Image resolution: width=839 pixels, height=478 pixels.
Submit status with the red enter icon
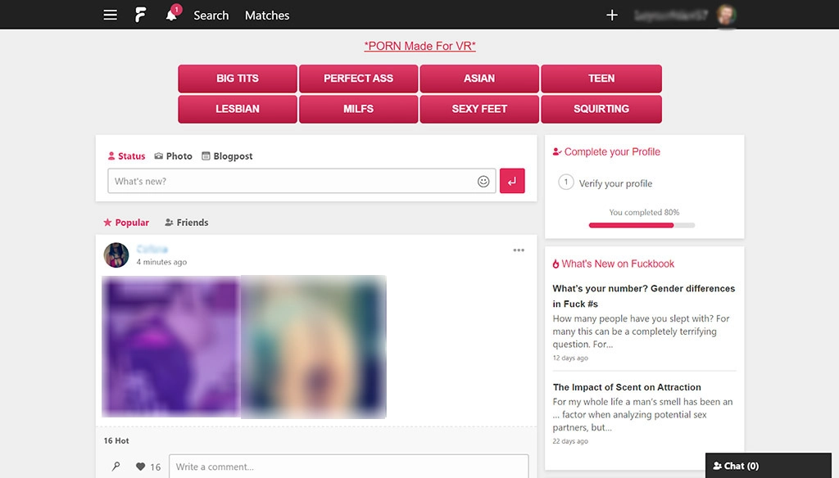512,180
